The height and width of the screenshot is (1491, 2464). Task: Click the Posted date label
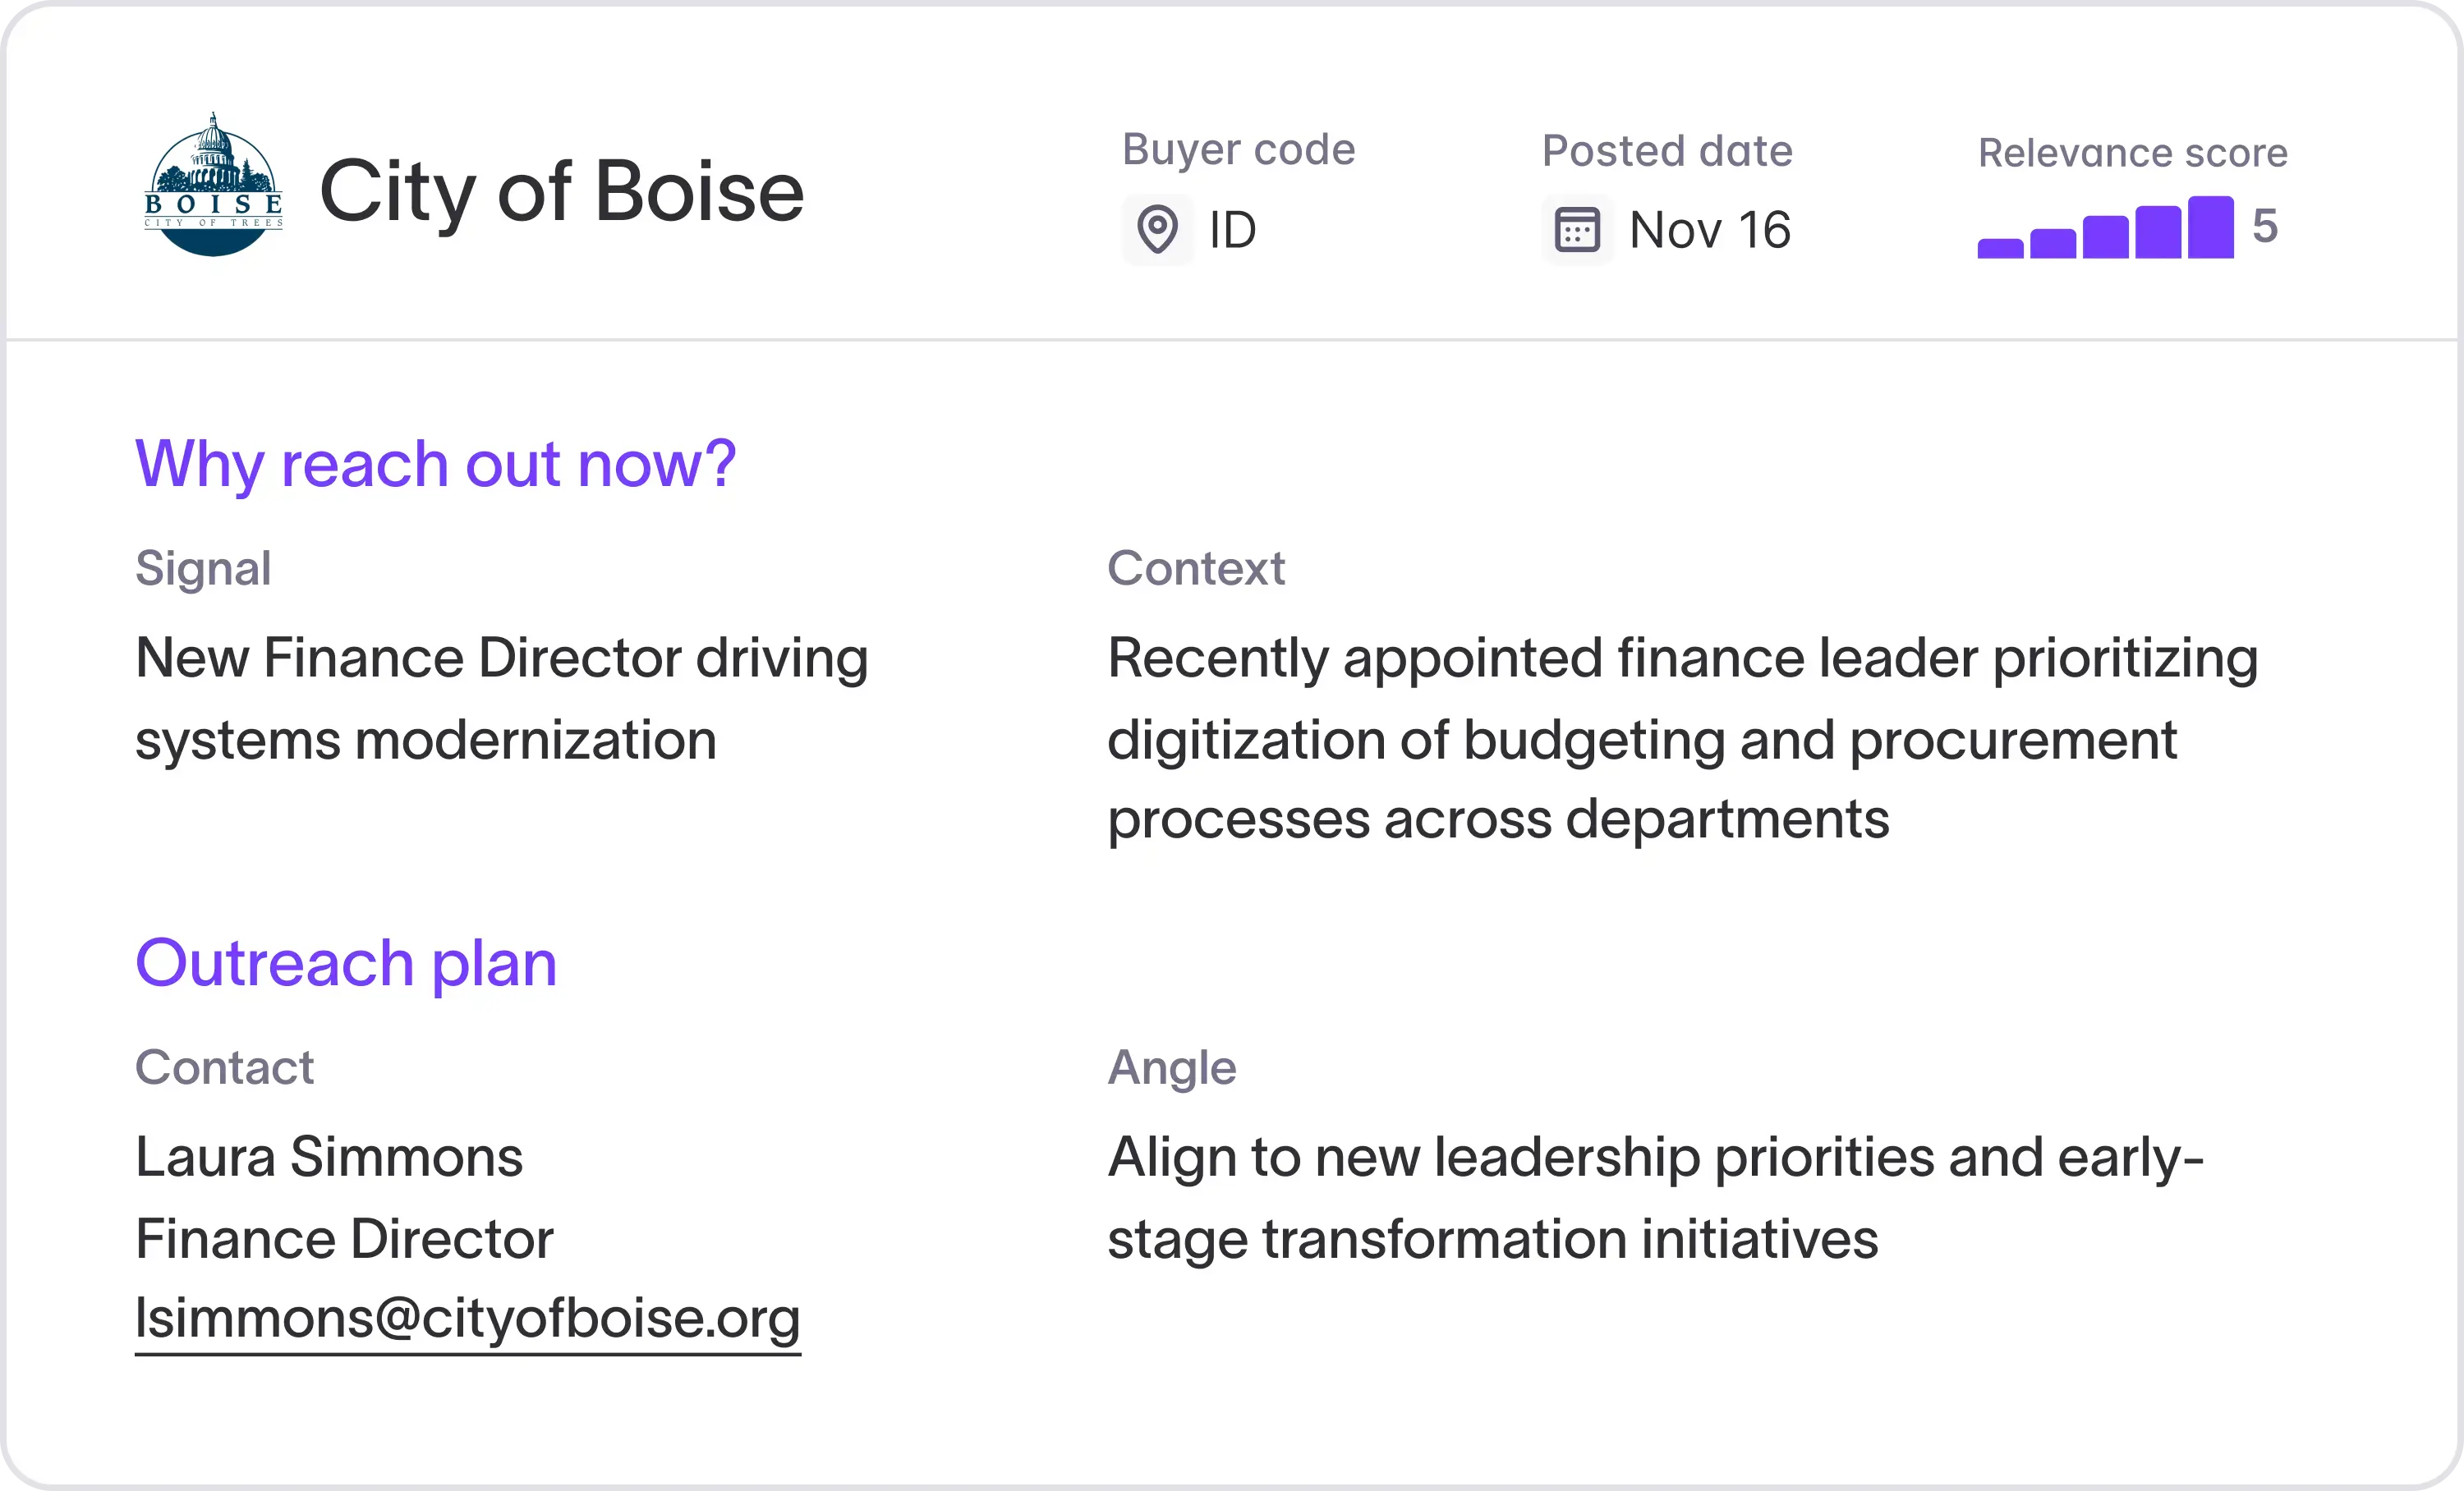click(x=1667, y=151)
